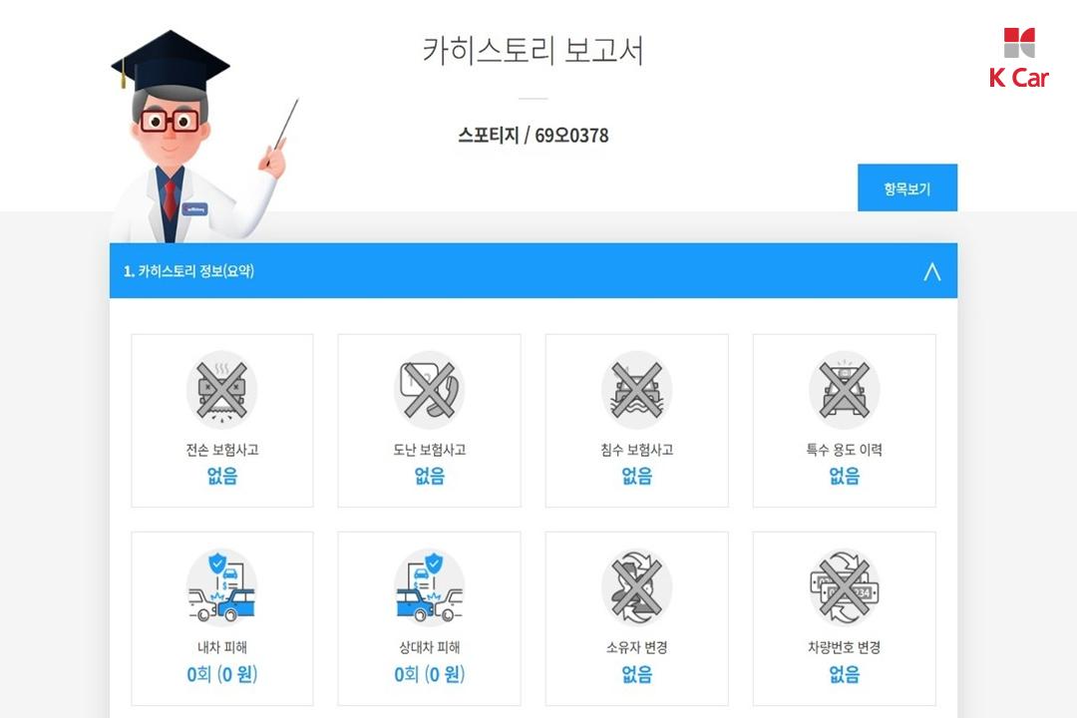Click the 도난 보험사고 theft icon
This screenshot has width=1077, height=718.
[x=429, y=390]
